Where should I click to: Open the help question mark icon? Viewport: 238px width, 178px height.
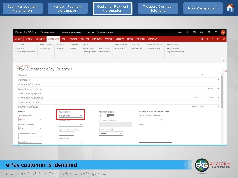tap(216, 32)
